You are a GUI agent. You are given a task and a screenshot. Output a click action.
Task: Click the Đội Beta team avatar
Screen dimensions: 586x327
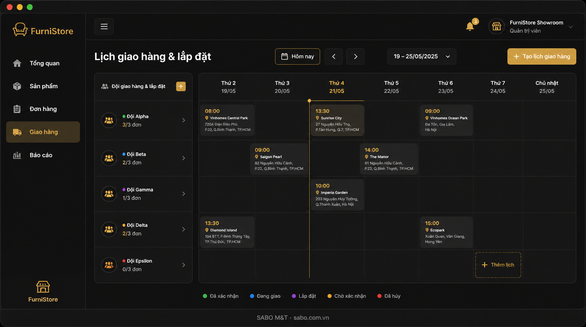coord(109,158)
